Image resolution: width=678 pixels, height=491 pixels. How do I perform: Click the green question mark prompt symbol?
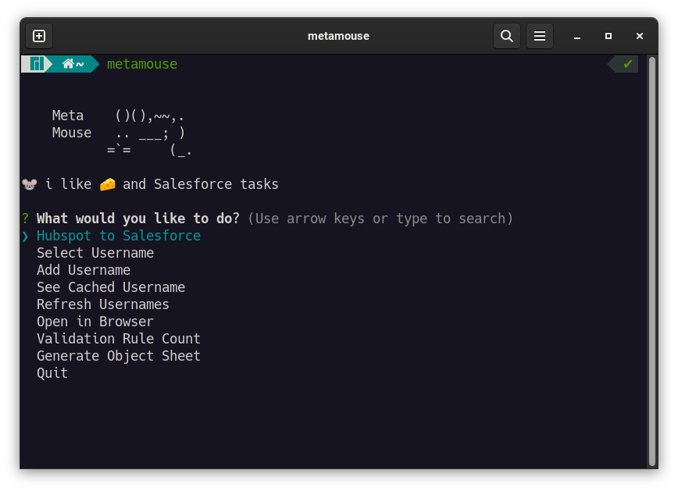point(26,219)
